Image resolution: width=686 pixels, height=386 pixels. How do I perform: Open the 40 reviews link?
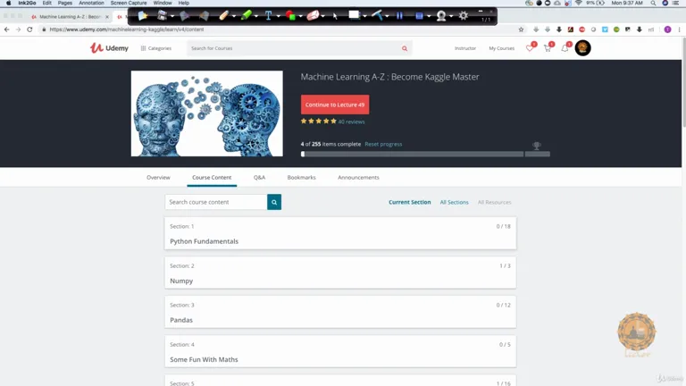[351, 122]
